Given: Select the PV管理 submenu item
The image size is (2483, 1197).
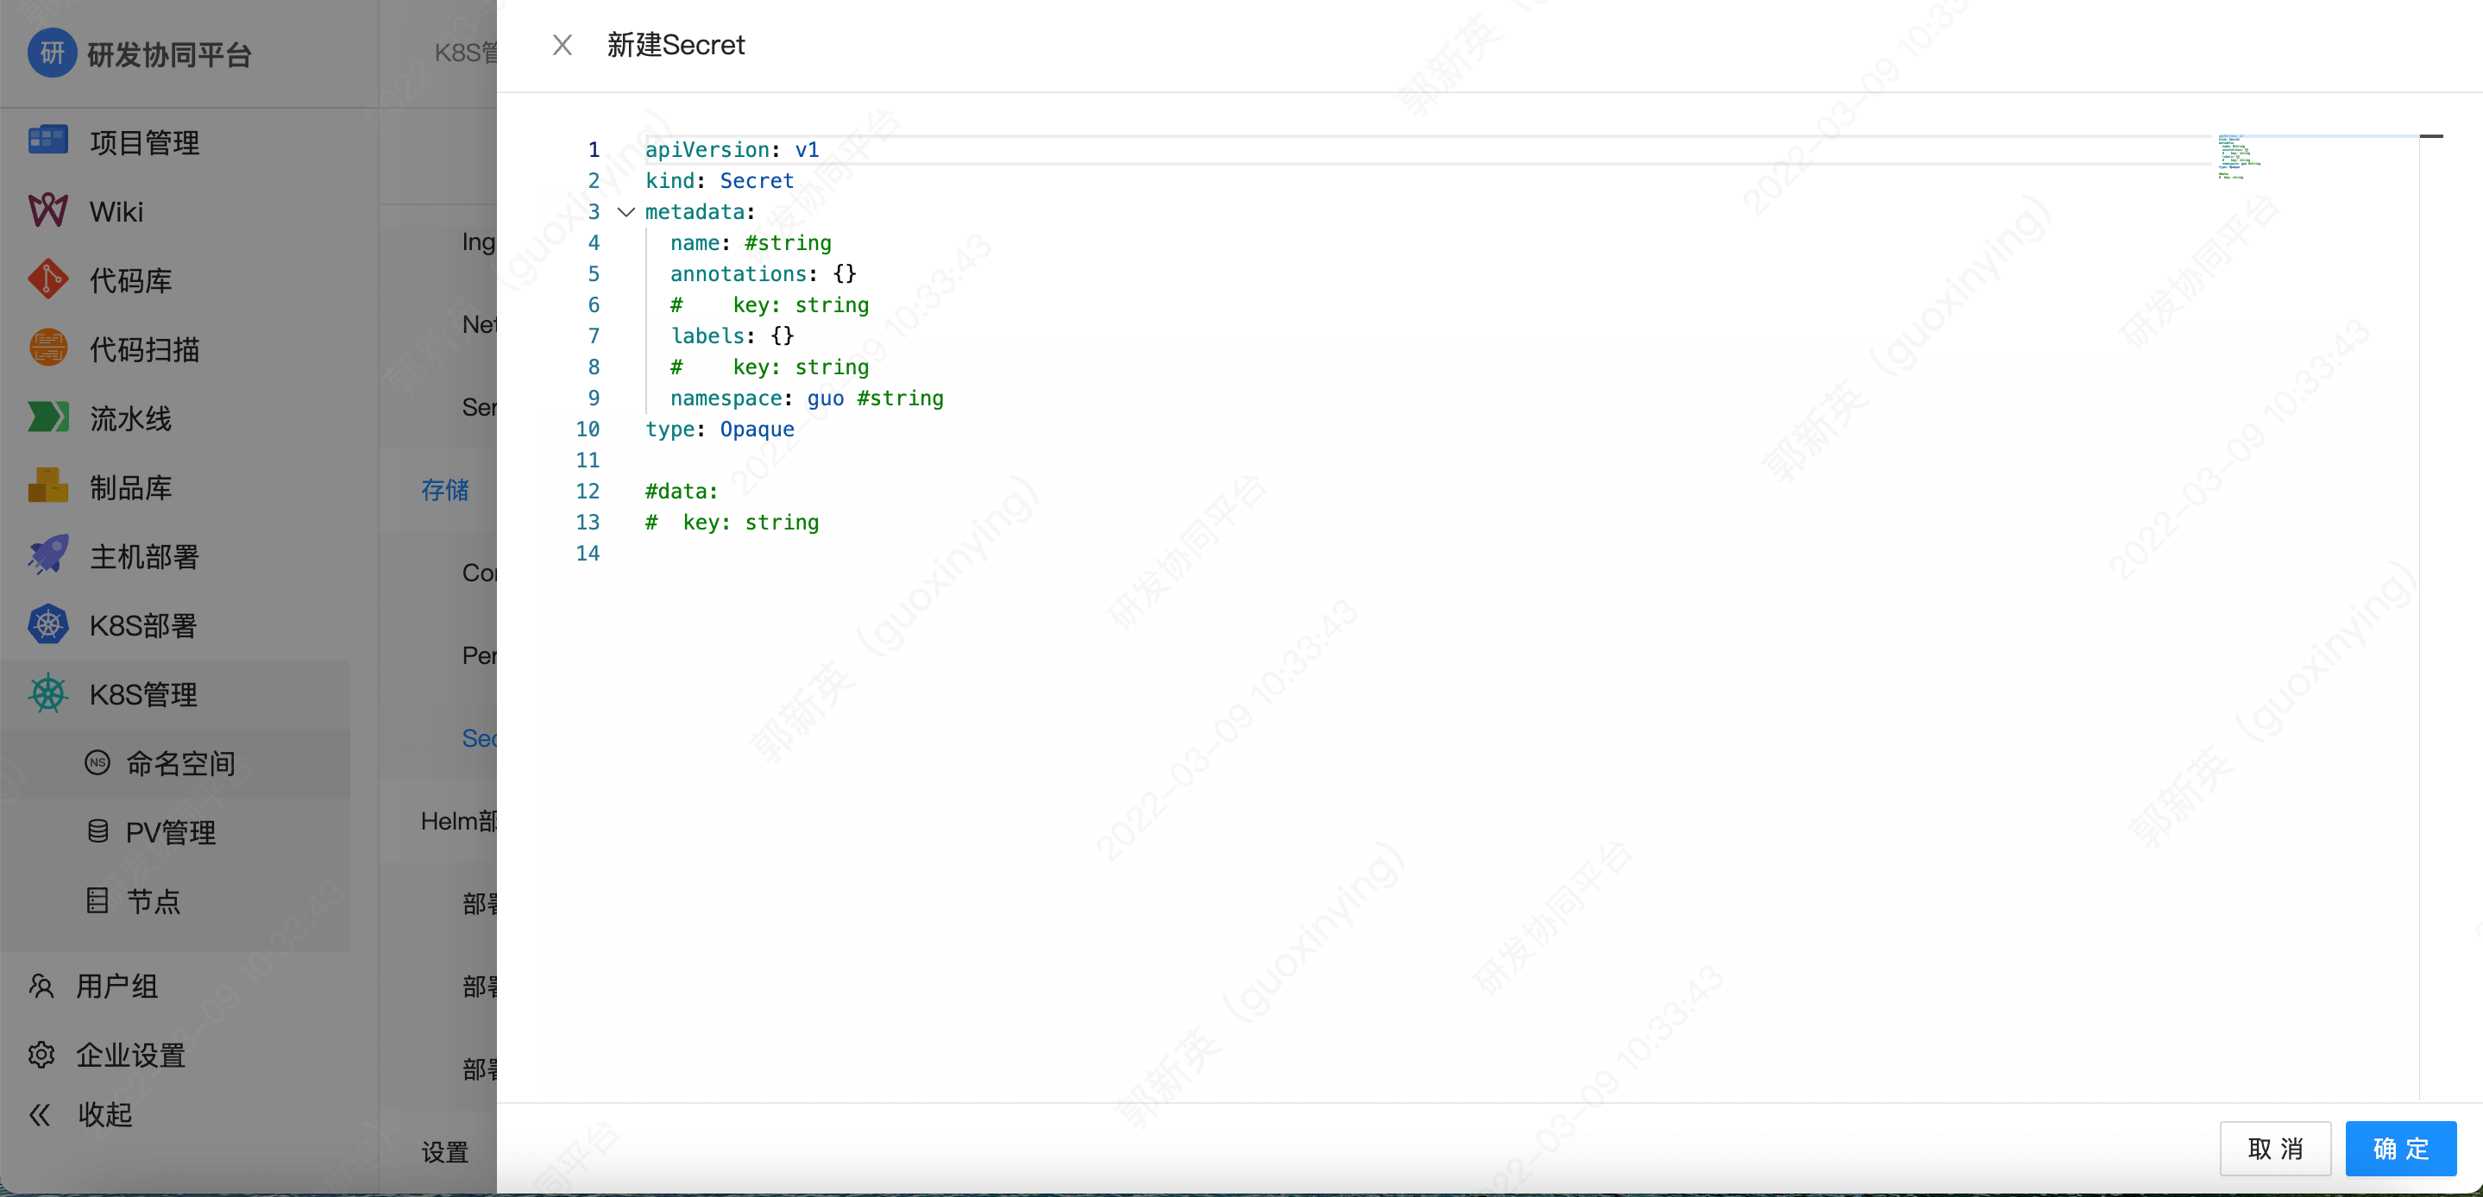Looking at the screenshot, I should tap(171, 831).
